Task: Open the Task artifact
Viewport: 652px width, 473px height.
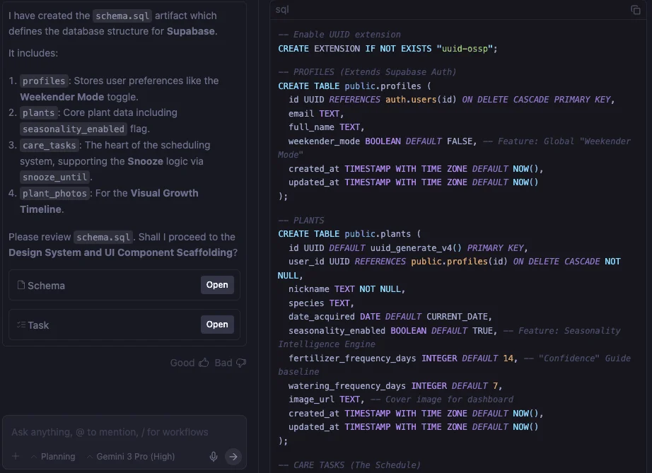Action: 217,325
